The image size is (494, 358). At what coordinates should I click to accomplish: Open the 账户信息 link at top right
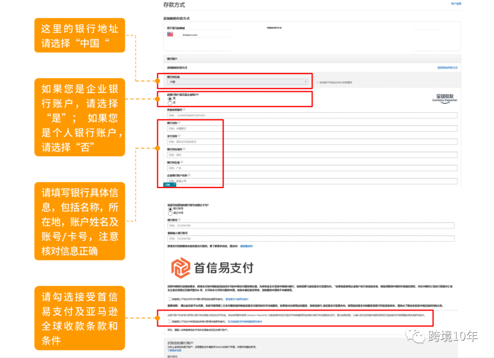(x=456, y=4)
